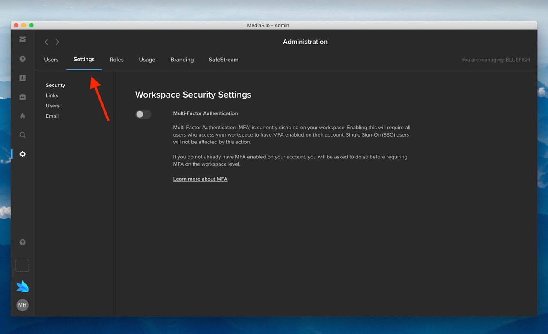Open the Email settings section

coord(52,116)
